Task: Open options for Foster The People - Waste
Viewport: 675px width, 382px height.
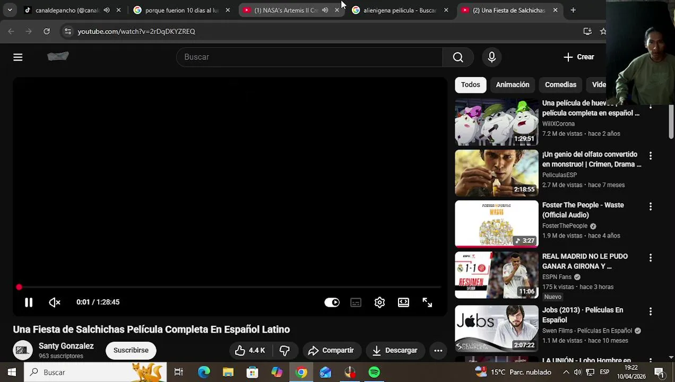Action: click(650, 206)
